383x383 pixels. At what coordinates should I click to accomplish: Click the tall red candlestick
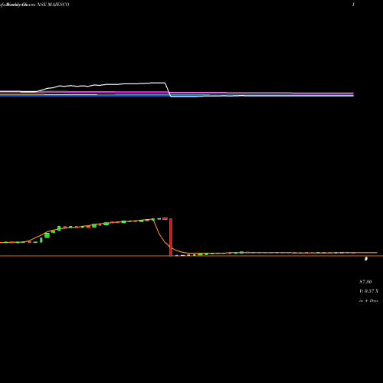(x=171, y=237)
